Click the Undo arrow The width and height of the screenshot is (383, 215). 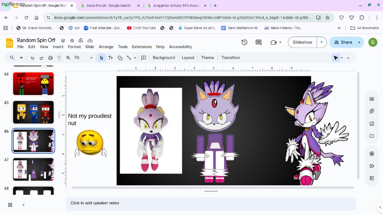point(32,58)
